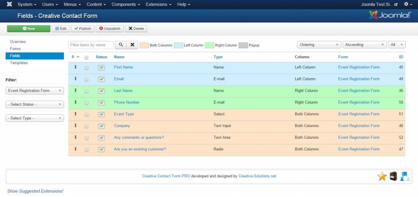Click drag handle for First Name row
The height and width of the screenshot is (197, 418).
click(75, 67)
